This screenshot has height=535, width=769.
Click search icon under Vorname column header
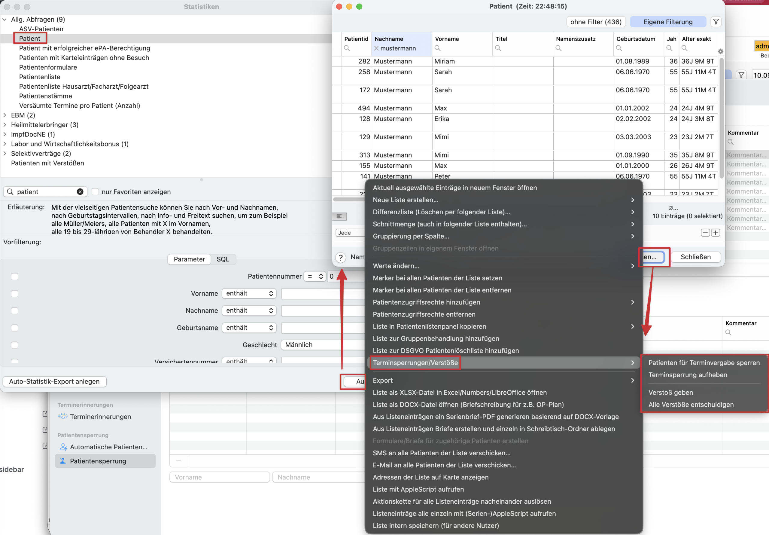[x=437, y=48]
